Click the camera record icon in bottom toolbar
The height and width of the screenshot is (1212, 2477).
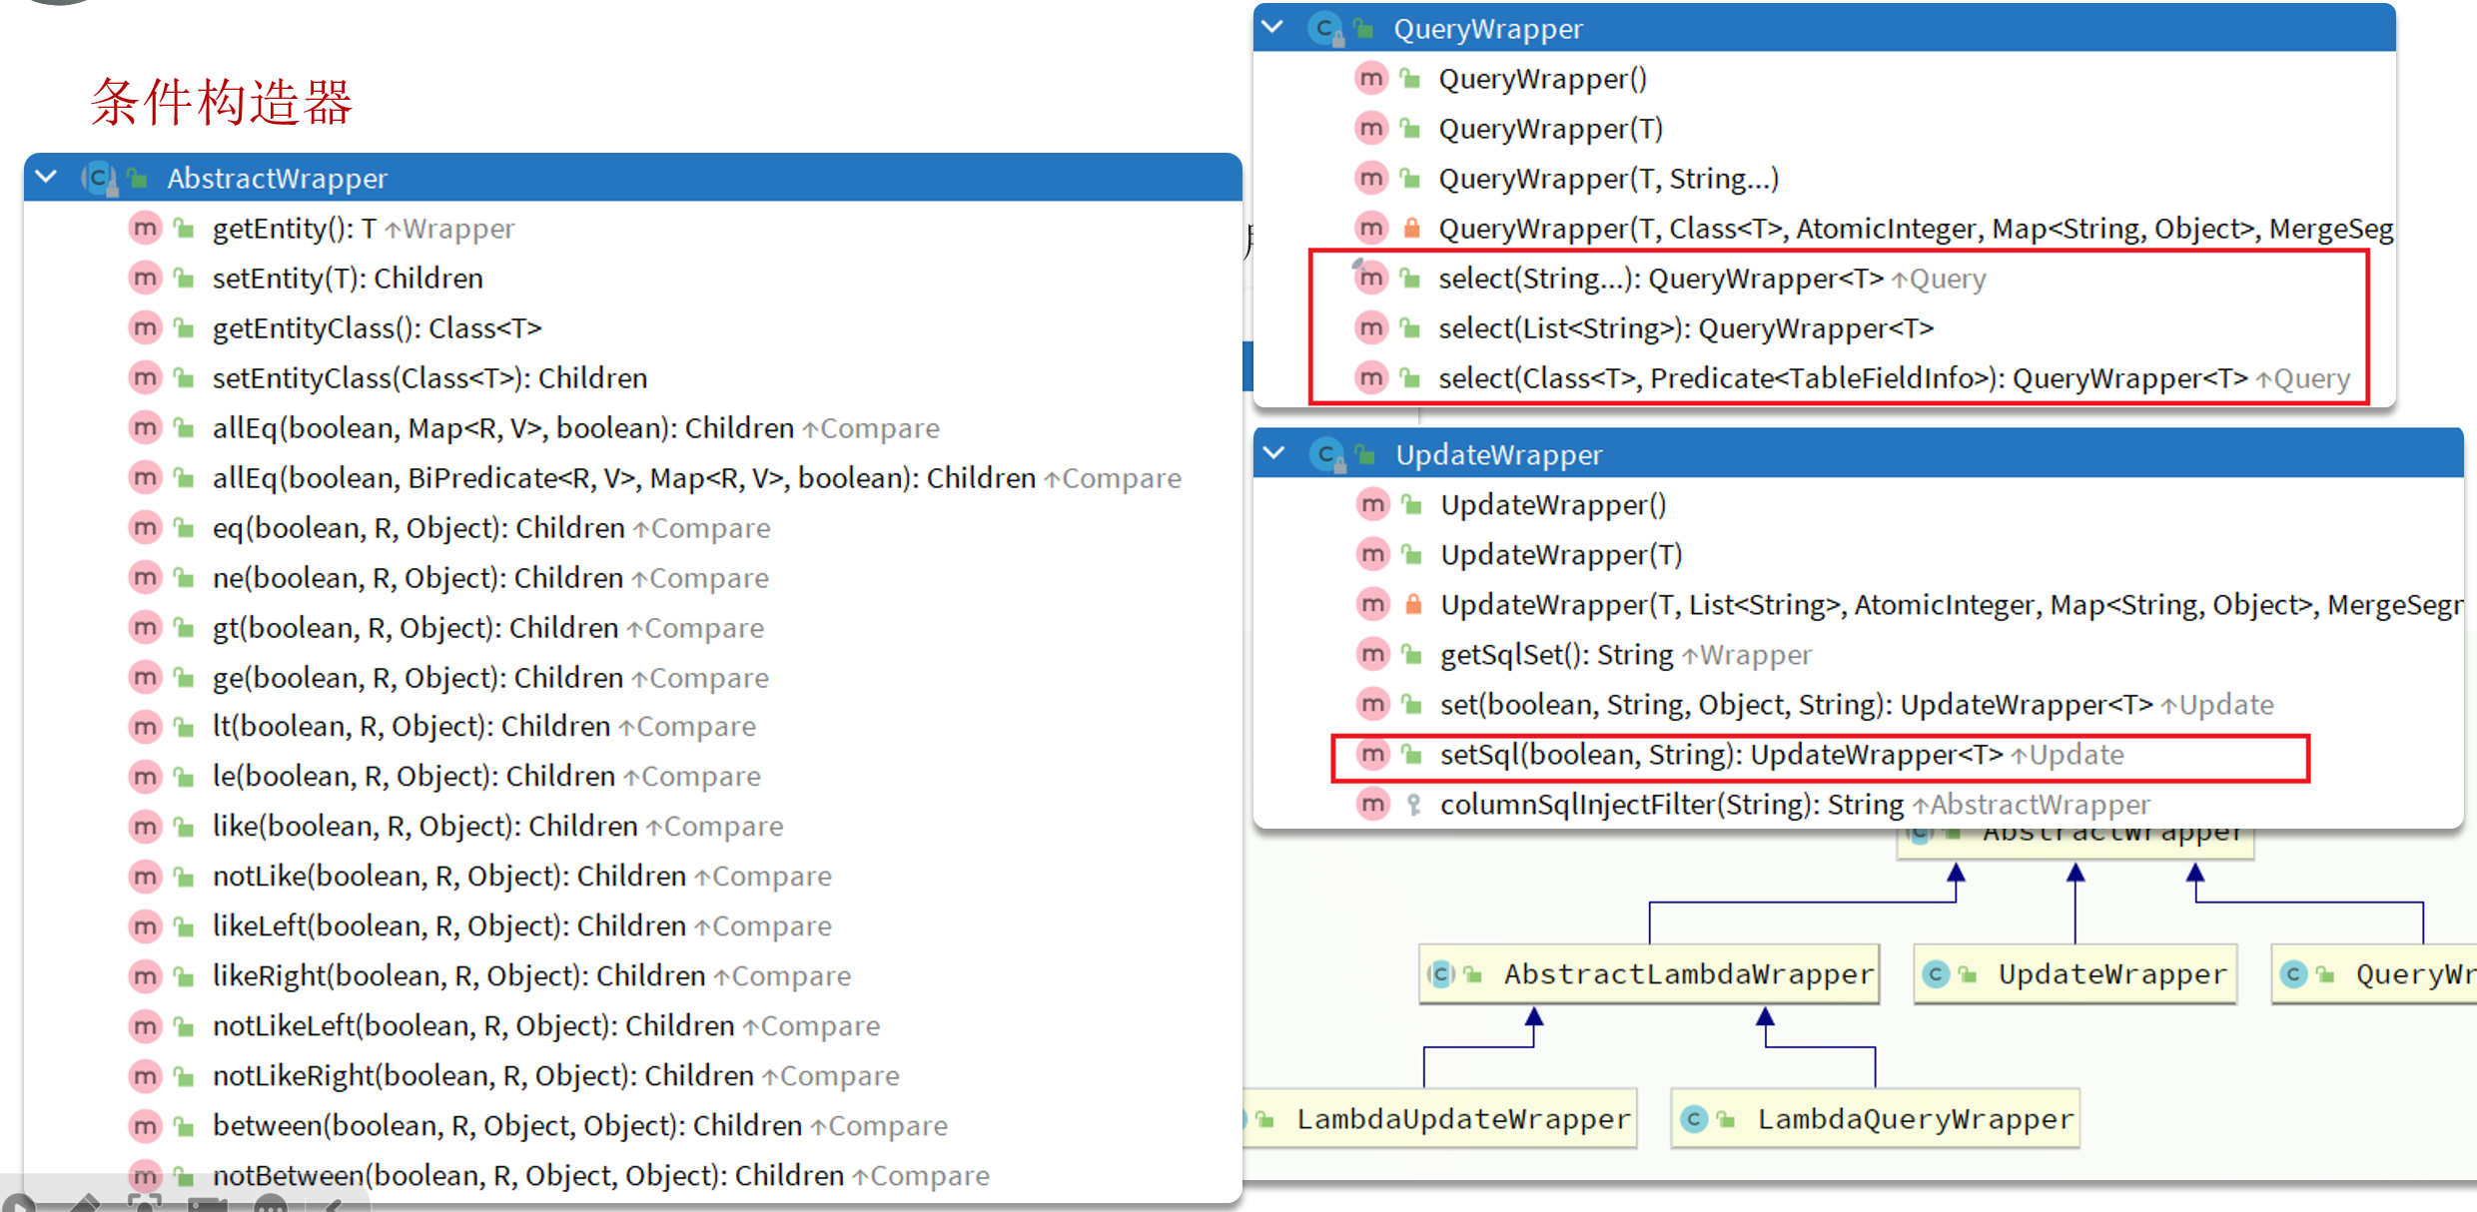pyautogui.click(x=207, y=1204)
